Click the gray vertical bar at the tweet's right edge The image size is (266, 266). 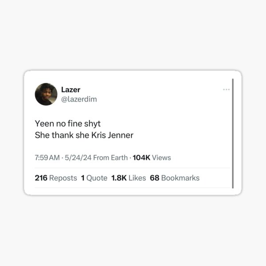(x=233, y=133)
